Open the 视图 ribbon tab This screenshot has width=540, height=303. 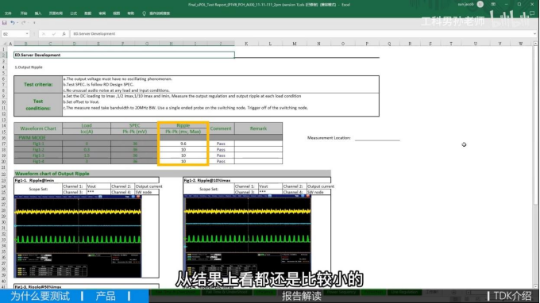117,13
